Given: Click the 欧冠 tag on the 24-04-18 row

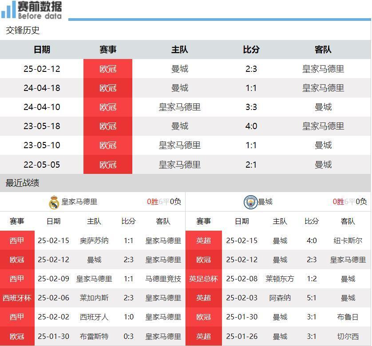Looking at the screenshot, I should (x=108, y=88).
